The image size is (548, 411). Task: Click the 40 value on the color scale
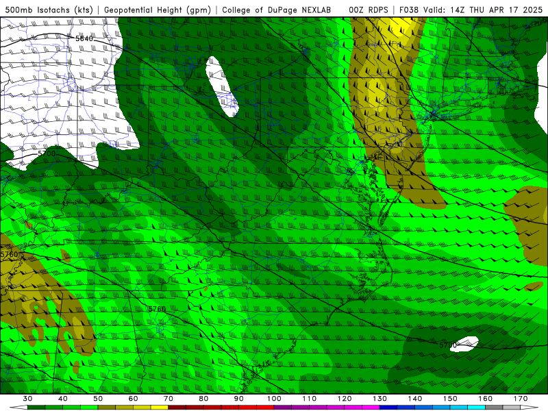[x=62, y=399]
